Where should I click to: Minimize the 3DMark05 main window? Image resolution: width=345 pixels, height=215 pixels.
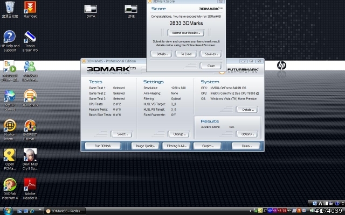pos(243,61)
